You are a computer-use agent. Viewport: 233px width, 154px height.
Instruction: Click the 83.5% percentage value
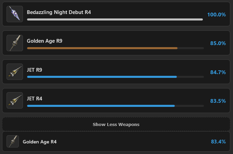point(218,101)
